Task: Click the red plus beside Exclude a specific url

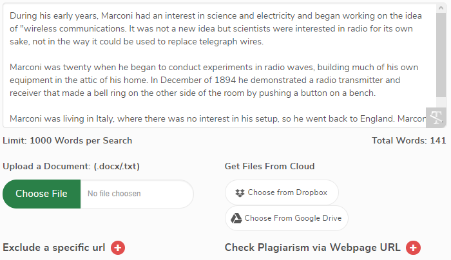Action: (x=118, y=248)
